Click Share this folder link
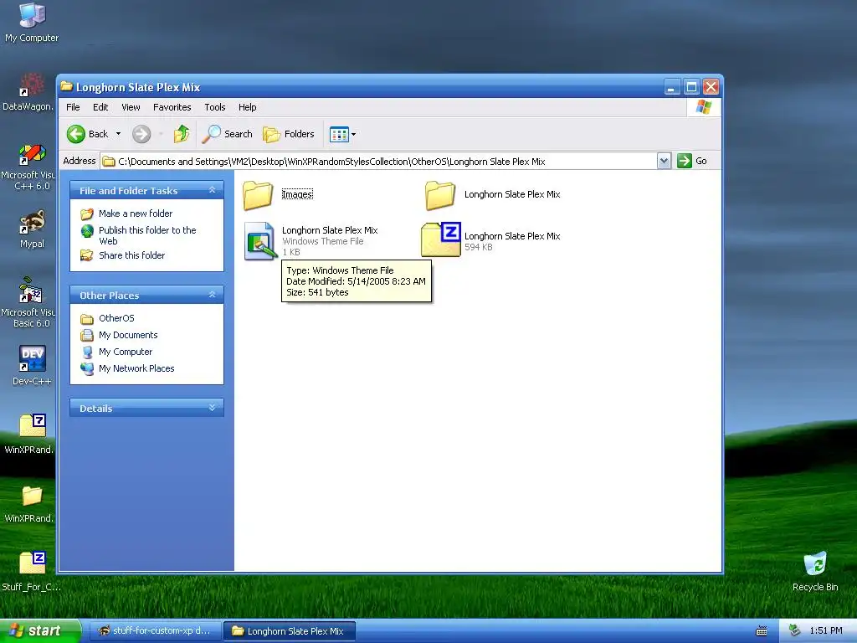The height and width of the screenshot is (643, 857). 131,255
